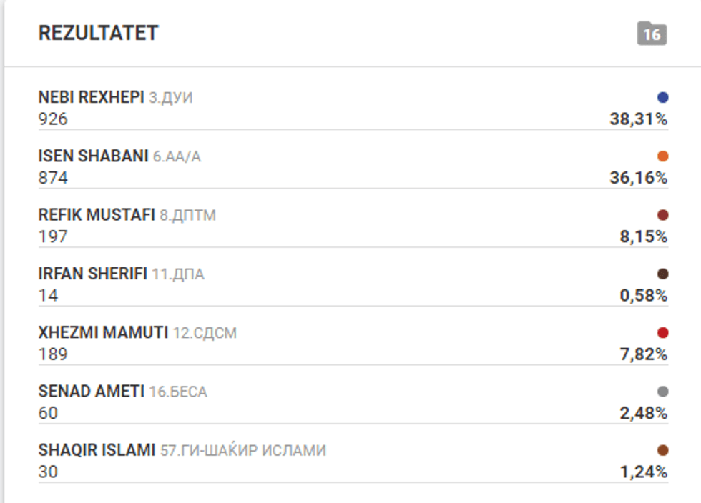Click the dark brown dot for Irfan Sherifi

click(662, 274)
